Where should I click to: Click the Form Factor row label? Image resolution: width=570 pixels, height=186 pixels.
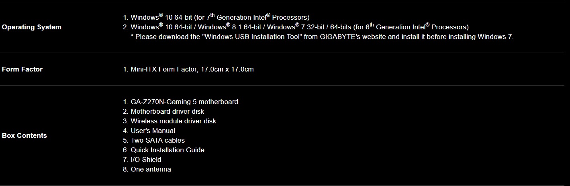pyautogui.click(x=22, y=69)
